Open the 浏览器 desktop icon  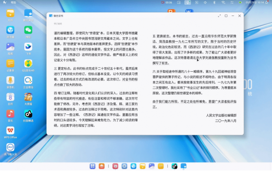(10, 30)
